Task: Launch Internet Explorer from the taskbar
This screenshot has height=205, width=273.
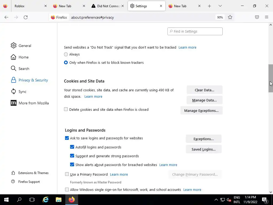Action: coord(46,200)
